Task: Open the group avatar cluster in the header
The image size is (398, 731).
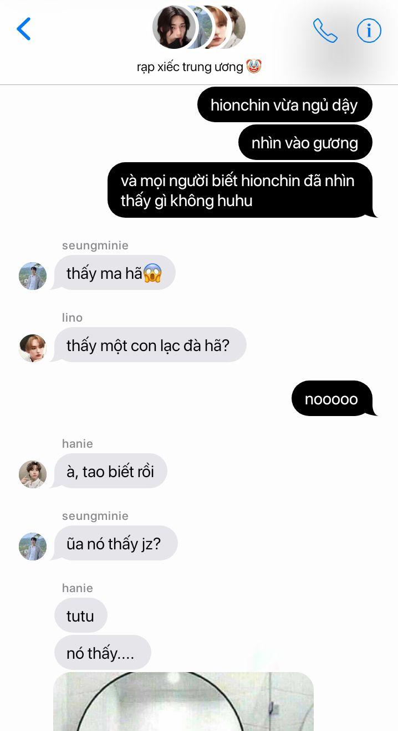Action: pos(199,27)
